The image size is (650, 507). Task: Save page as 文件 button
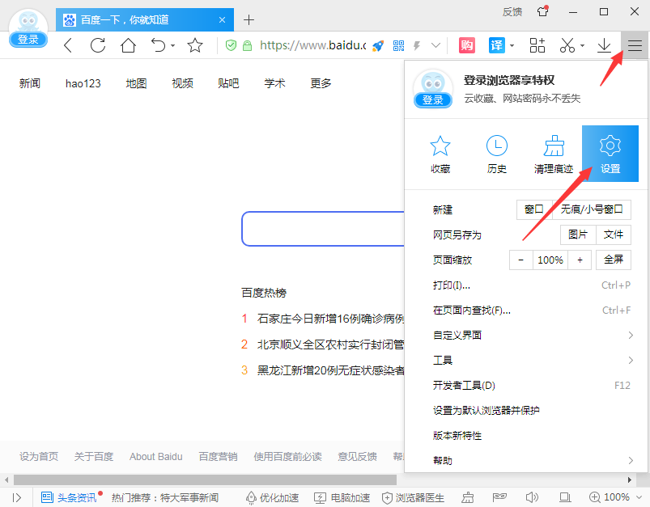pos(614,234)
